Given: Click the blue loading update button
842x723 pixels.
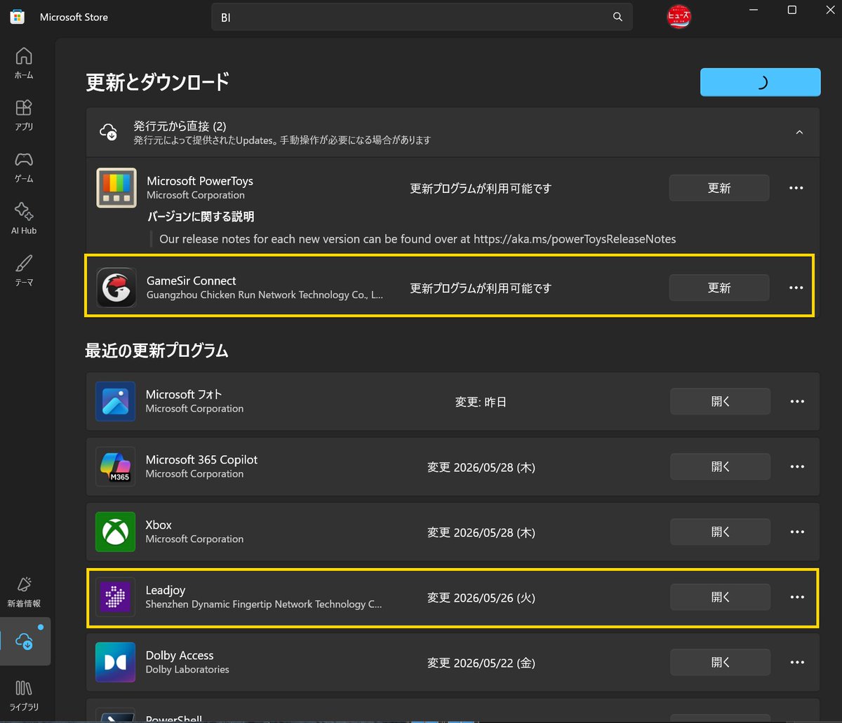Looking at the screenshot, I should (x=761, y=82).
